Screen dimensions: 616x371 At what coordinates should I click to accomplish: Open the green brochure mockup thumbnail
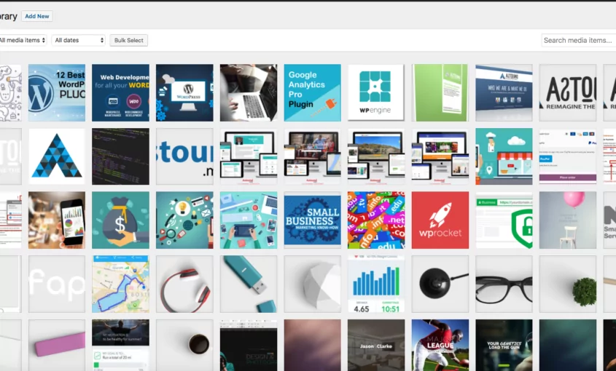440,93
